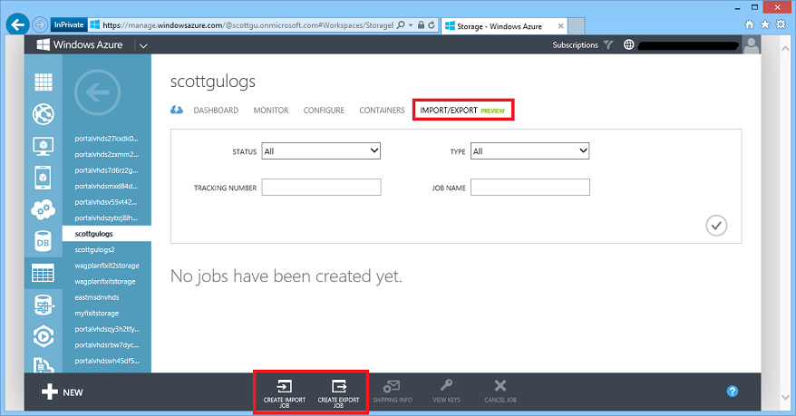The image size is (796, 416).
Task: Select portalvhds2zxmm2 storage account
Action: click(x=107, y=154)
